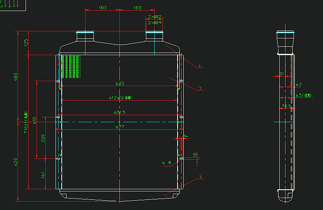Click the vertical 420 dimension text
Screen dimensions: 323x210
[x=16, y=162]
